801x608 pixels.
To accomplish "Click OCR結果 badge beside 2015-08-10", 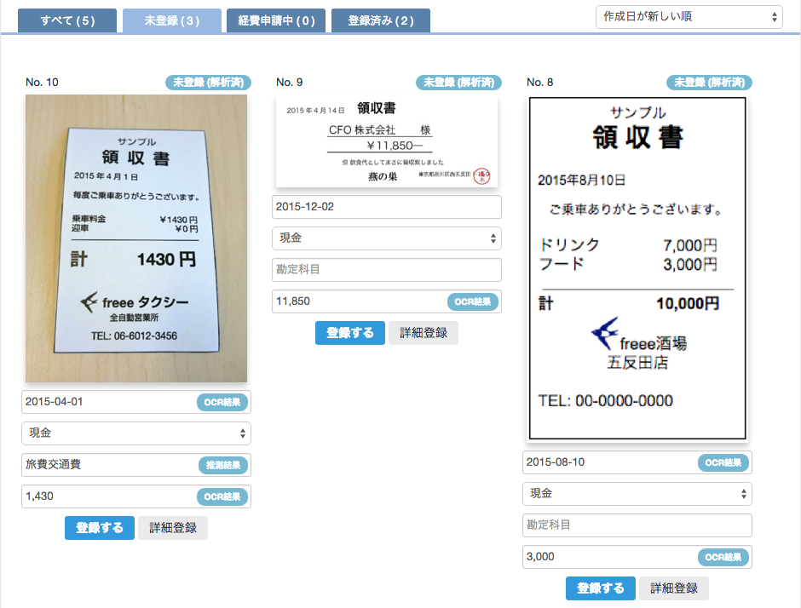I will tap(723, 462).
